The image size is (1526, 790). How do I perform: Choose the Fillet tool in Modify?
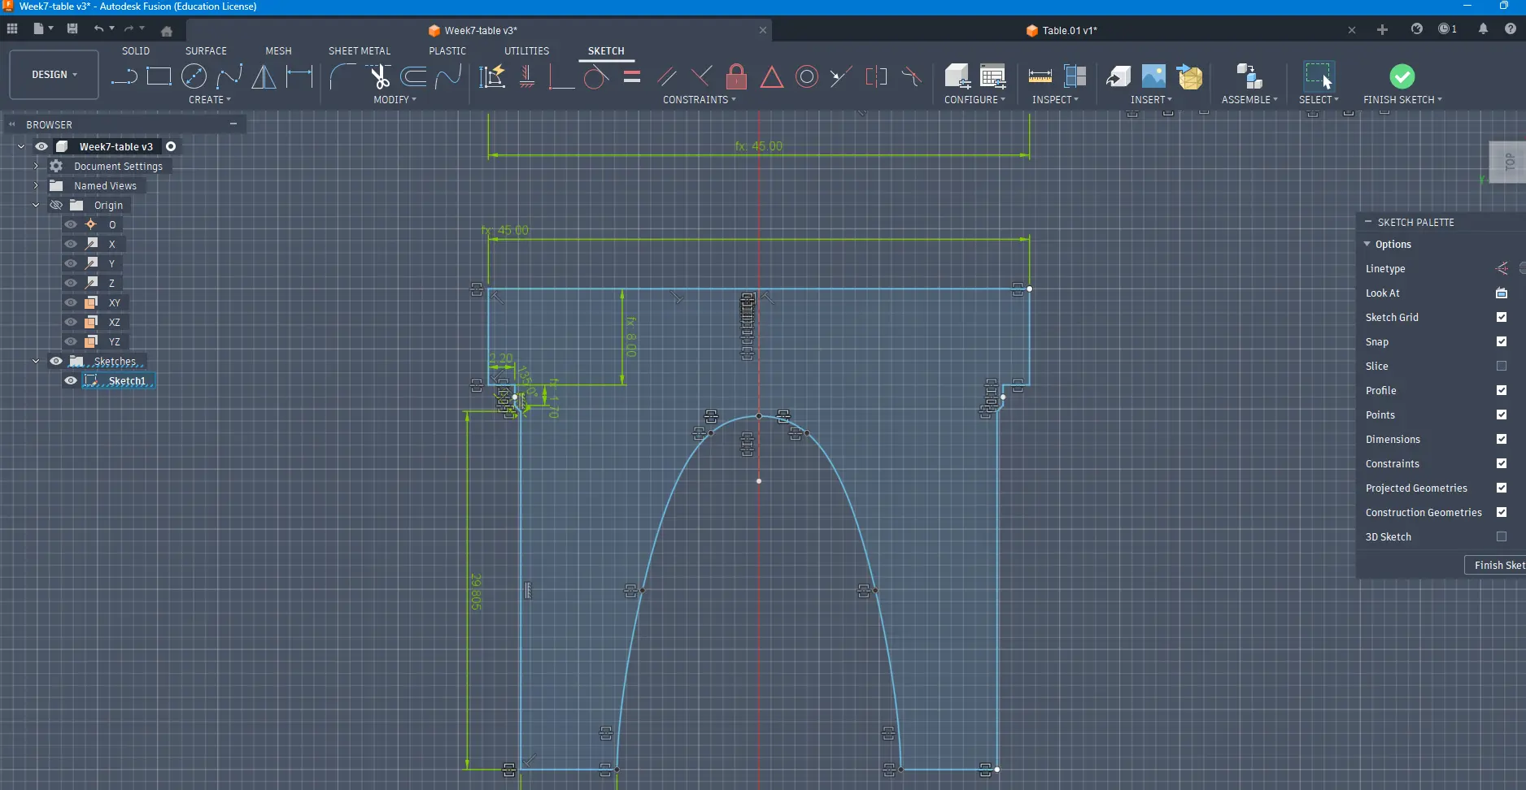click(x=342, y=77)
